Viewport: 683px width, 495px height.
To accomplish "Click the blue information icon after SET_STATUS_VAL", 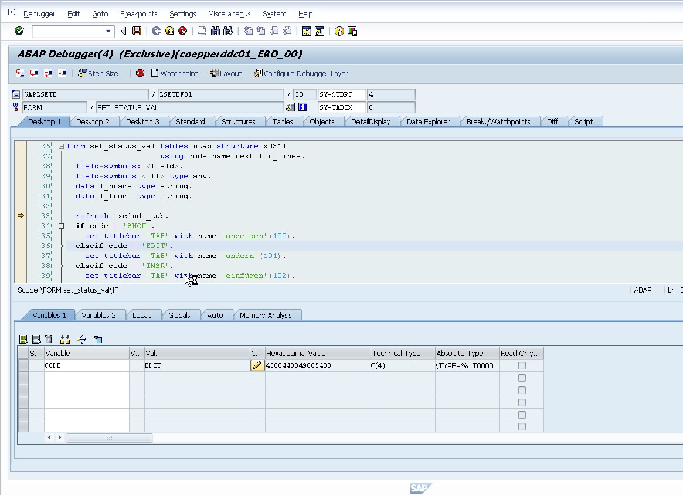I will point(303,107).
